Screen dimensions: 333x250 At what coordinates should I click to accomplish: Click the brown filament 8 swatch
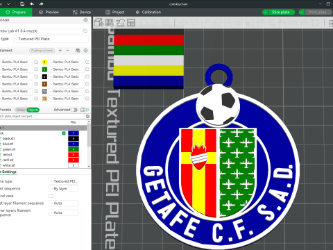[x=44, y=84]
